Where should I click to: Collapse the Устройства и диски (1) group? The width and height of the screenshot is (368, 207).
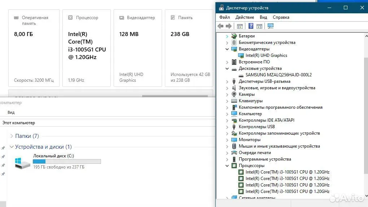(12, 147)
